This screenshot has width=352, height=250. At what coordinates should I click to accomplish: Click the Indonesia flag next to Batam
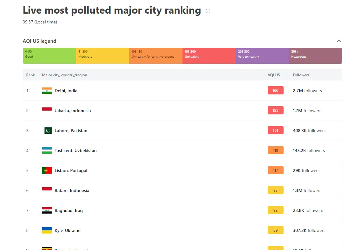point(47,189)
